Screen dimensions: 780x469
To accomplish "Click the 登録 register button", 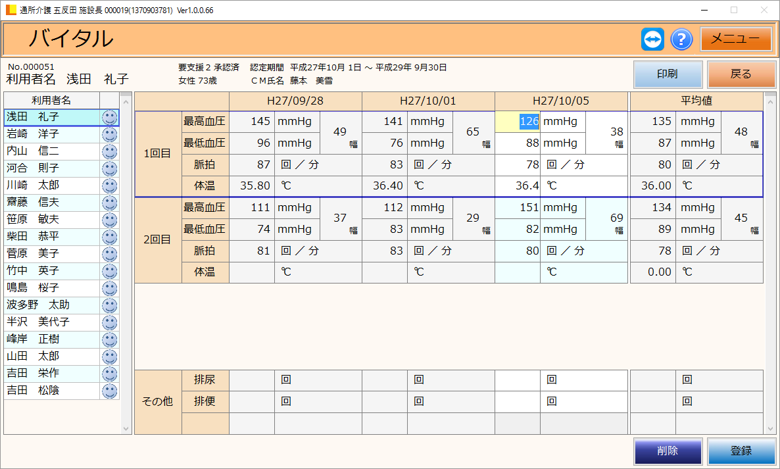I will 741,451.
